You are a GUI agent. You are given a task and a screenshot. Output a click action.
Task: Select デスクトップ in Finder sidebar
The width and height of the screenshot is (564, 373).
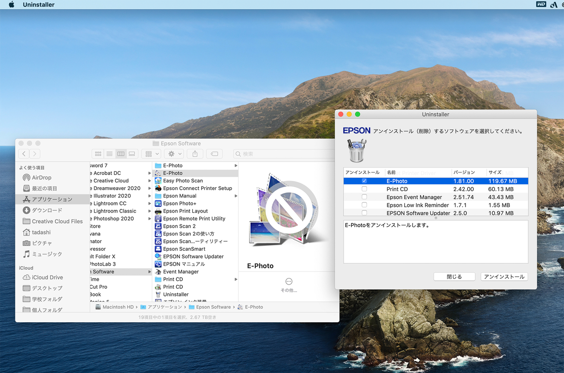42,288
